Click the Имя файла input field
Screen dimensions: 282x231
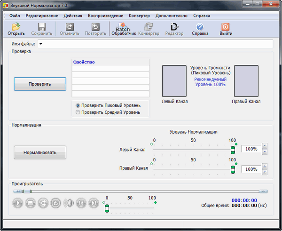click(x=156, y=44)
